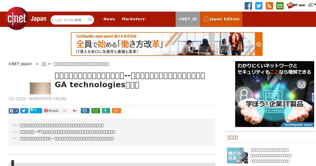Share the article on Facebook with count 6
Viewport: 316px width, 166px height.
14,111
